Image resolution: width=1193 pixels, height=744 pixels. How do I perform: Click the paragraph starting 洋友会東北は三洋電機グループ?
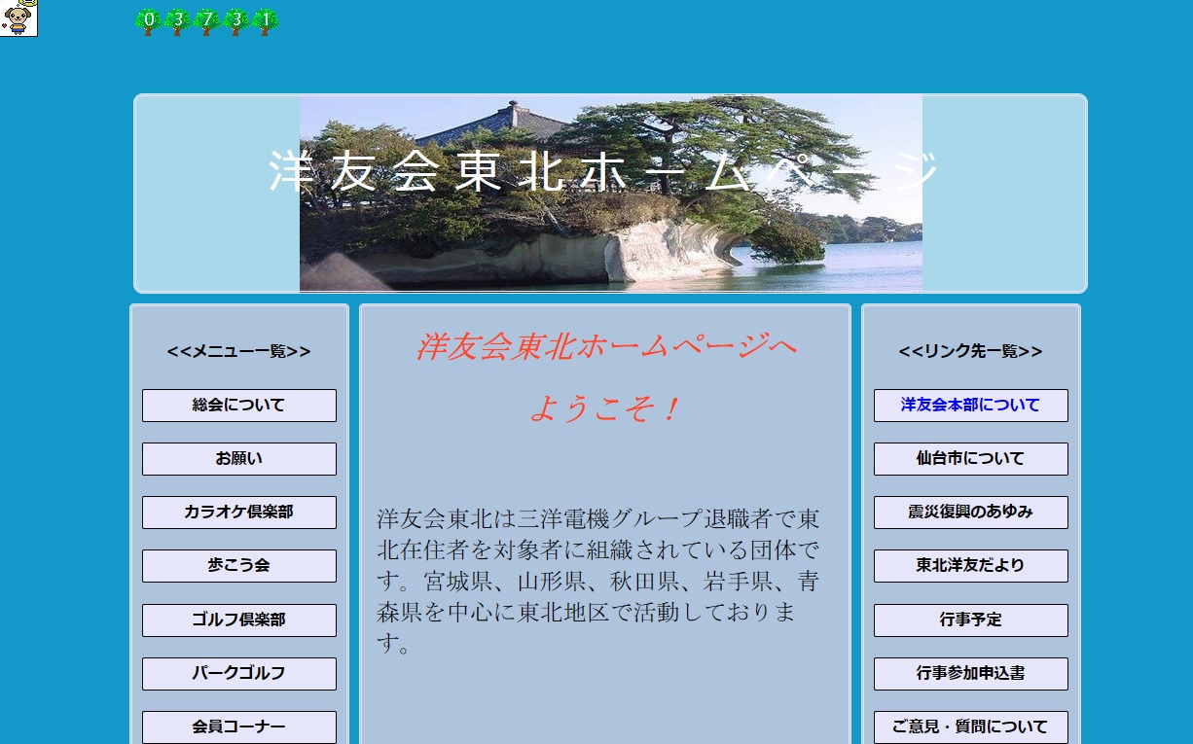click(598, 581)
